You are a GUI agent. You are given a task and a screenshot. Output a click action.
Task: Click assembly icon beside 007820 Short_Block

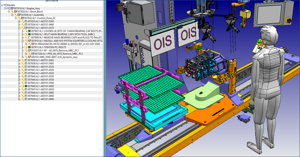click(x=12, y=12)
